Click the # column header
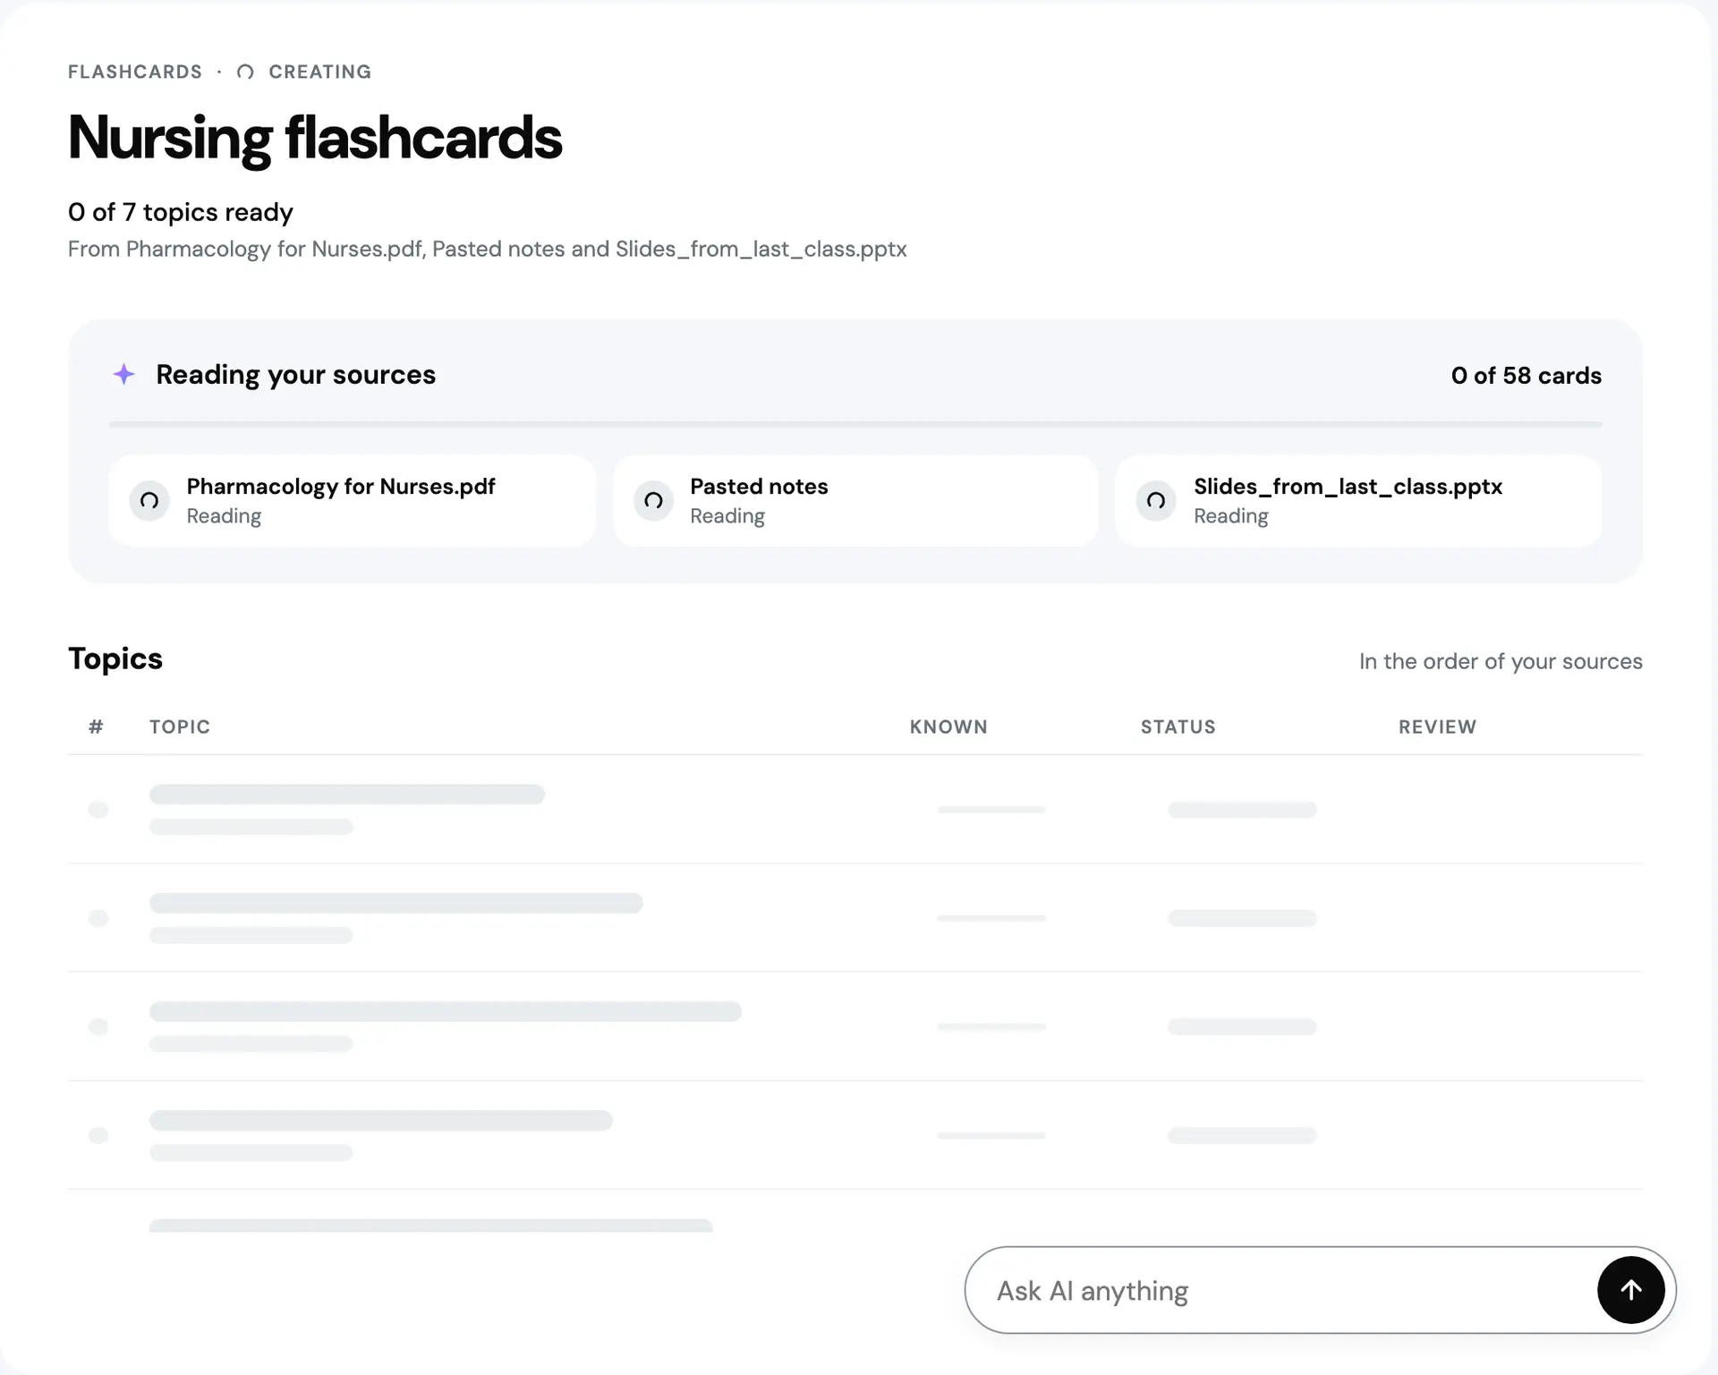The image size is (1718, 1375). 96,726
